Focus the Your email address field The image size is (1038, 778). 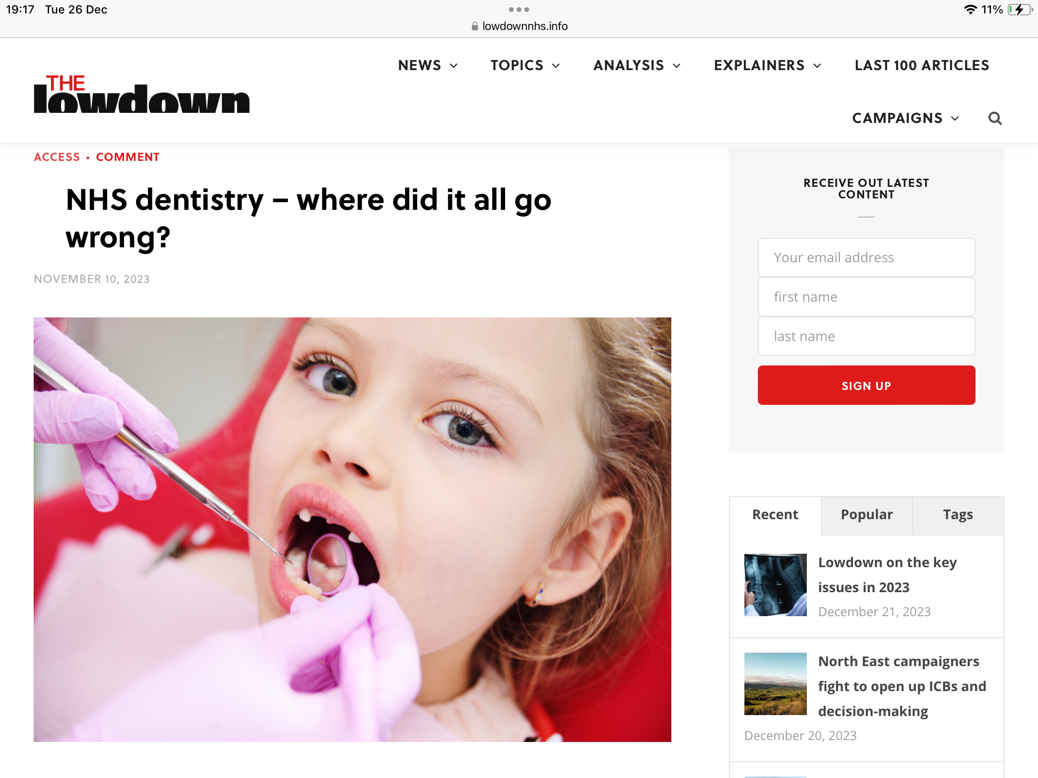tap(866, 257)
